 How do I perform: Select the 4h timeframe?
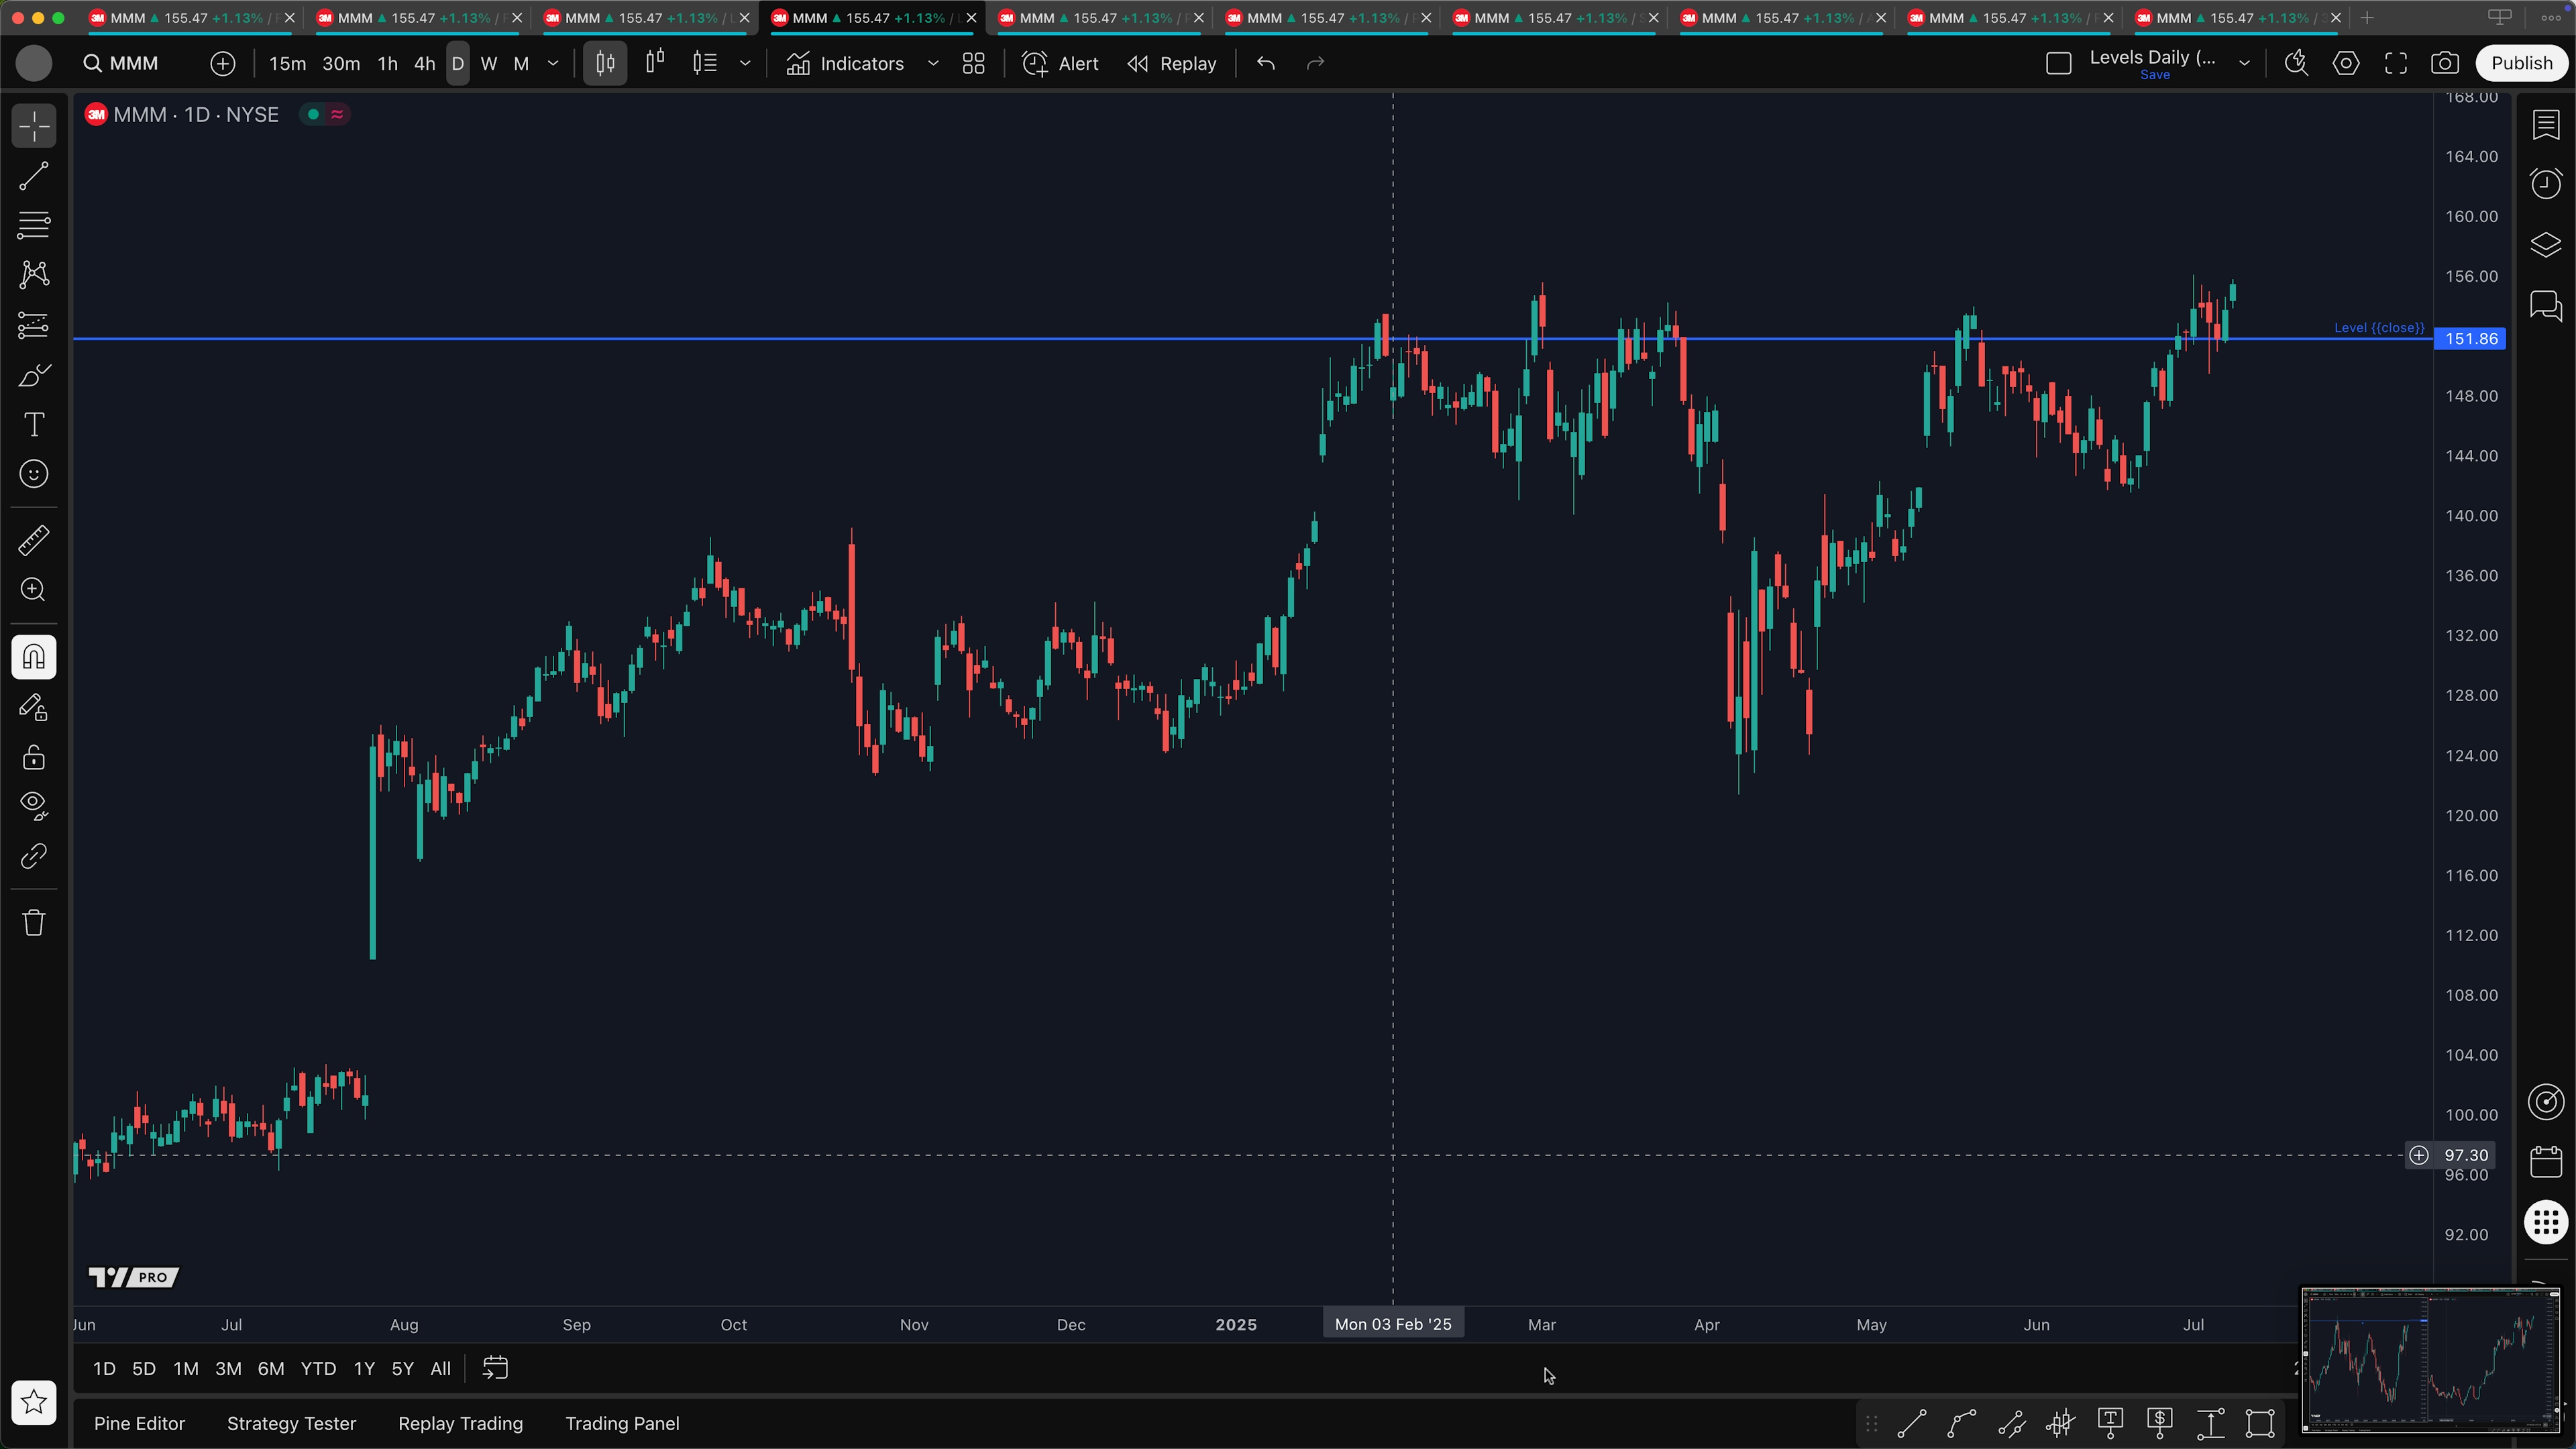click(x=425, y=63)
